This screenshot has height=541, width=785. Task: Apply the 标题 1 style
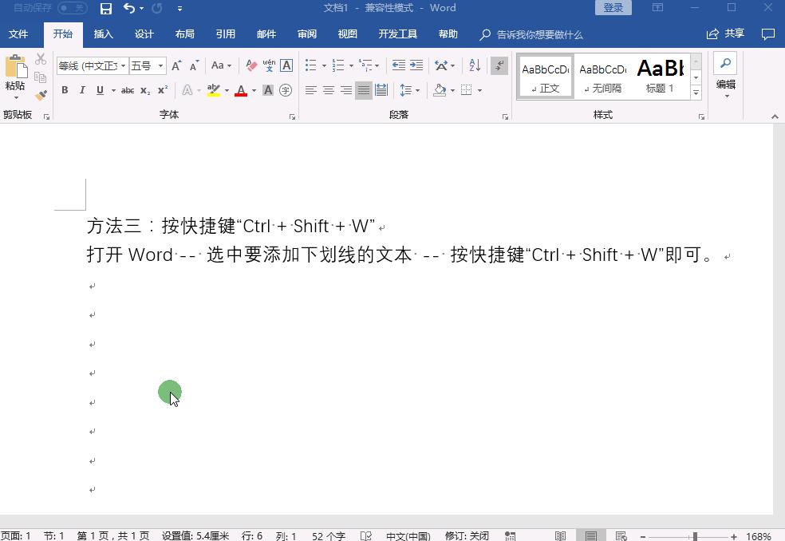(660, 76)
